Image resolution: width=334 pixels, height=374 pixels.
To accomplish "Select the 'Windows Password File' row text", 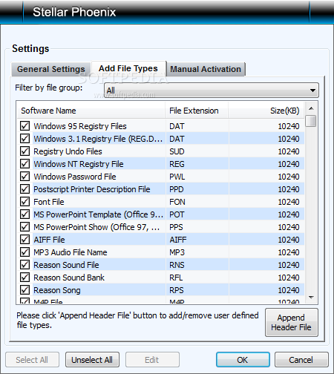I will [75, 177].
